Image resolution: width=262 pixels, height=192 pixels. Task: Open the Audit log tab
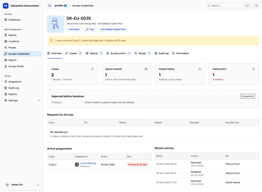[161, 53]
